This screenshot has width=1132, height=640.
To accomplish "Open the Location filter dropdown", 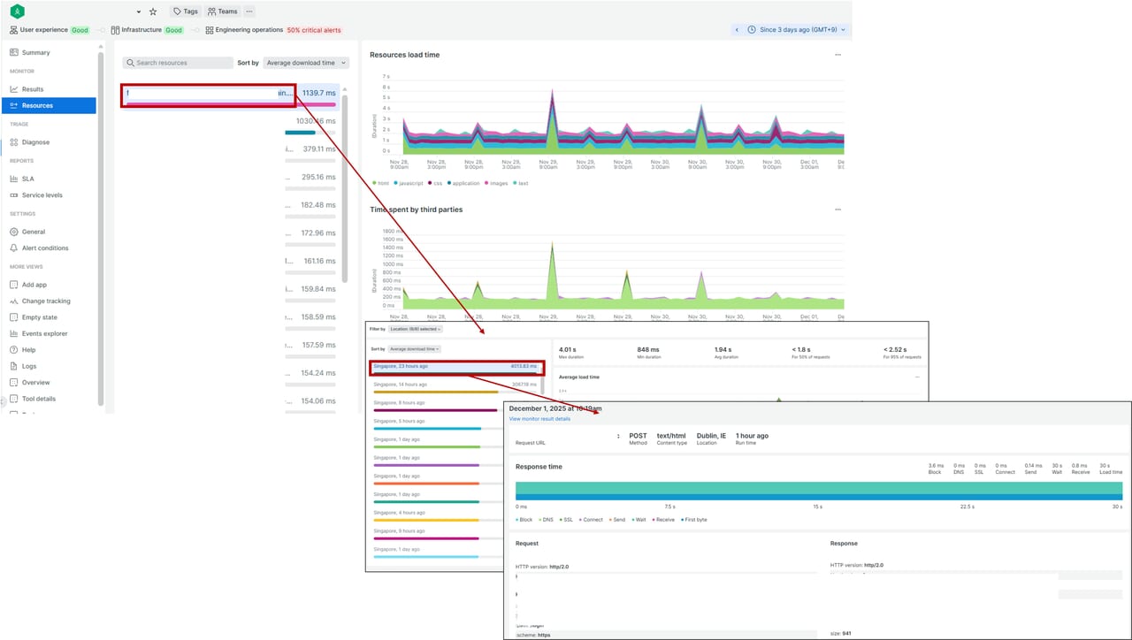I will point(415,329).
